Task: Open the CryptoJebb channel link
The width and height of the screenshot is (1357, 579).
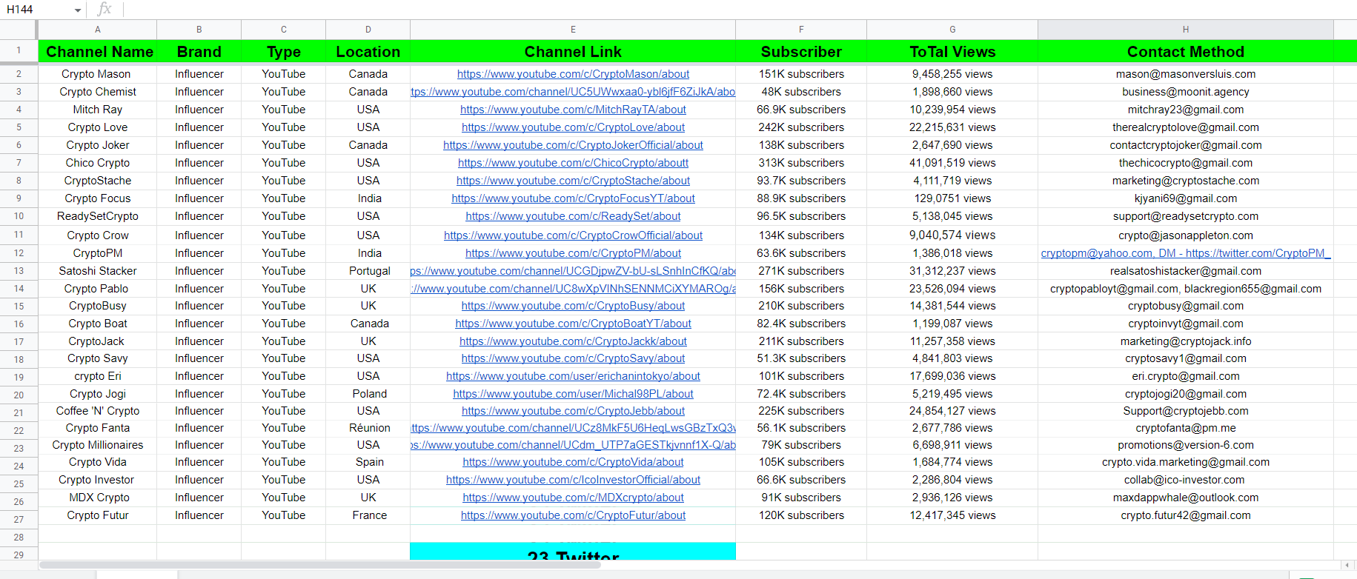Action: pos(573,411)
